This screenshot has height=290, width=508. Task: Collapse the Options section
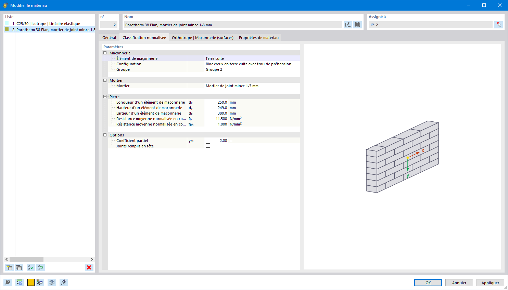click(105, 135)
